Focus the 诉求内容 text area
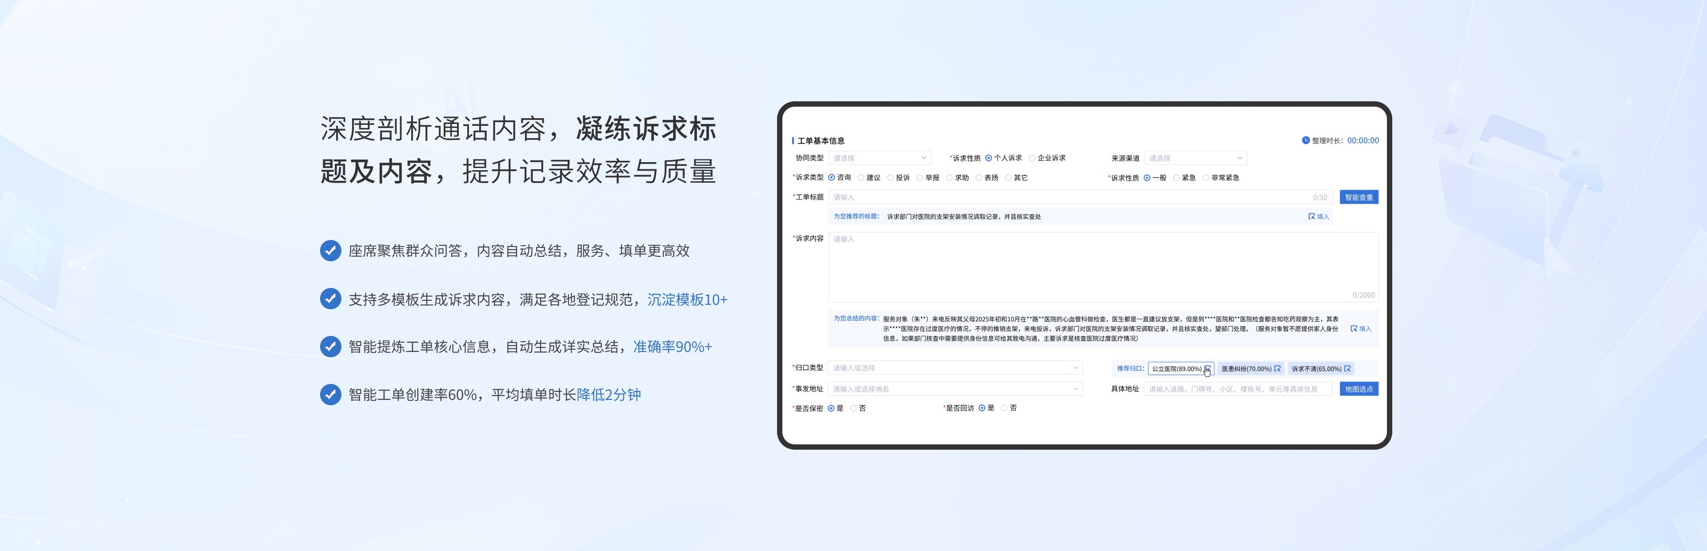This screenshot has height=551, width=1707. [x=1102, y=267]
